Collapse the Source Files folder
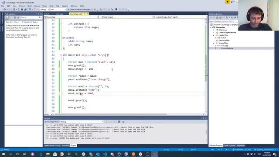 (x=214, y=43)
